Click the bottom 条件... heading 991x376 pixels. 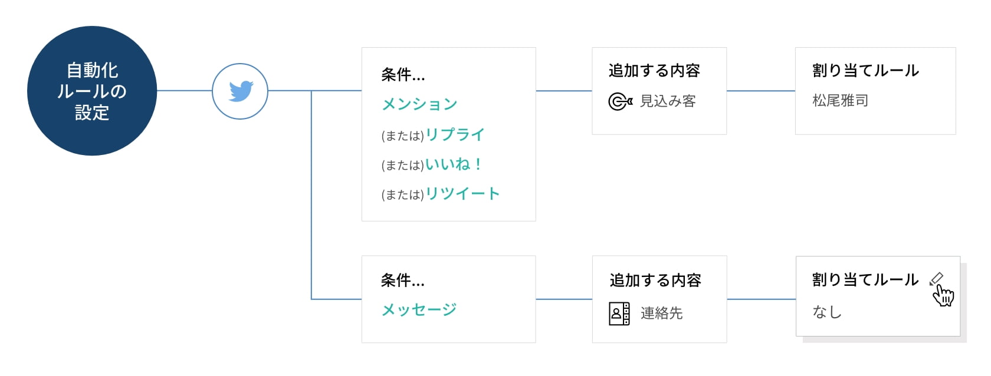402,281
